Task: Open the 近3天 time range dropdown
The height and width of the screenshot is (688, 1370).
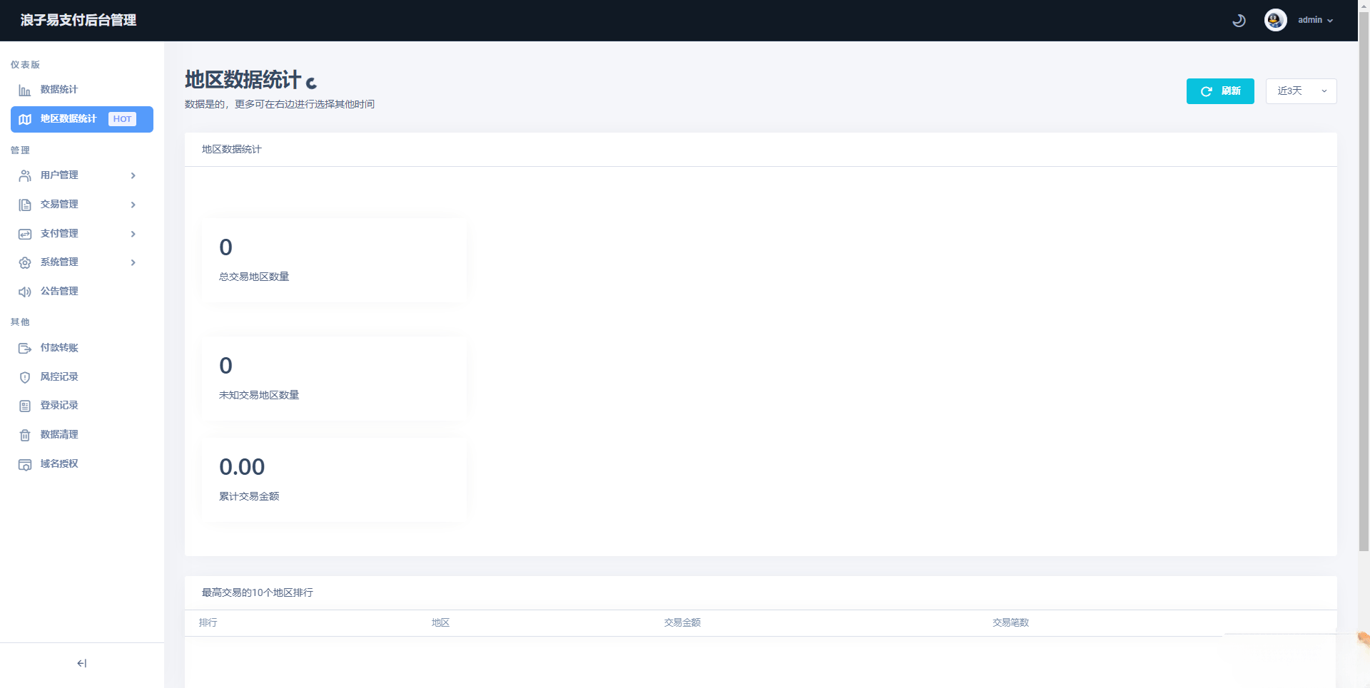Action: coord(1300,91)
